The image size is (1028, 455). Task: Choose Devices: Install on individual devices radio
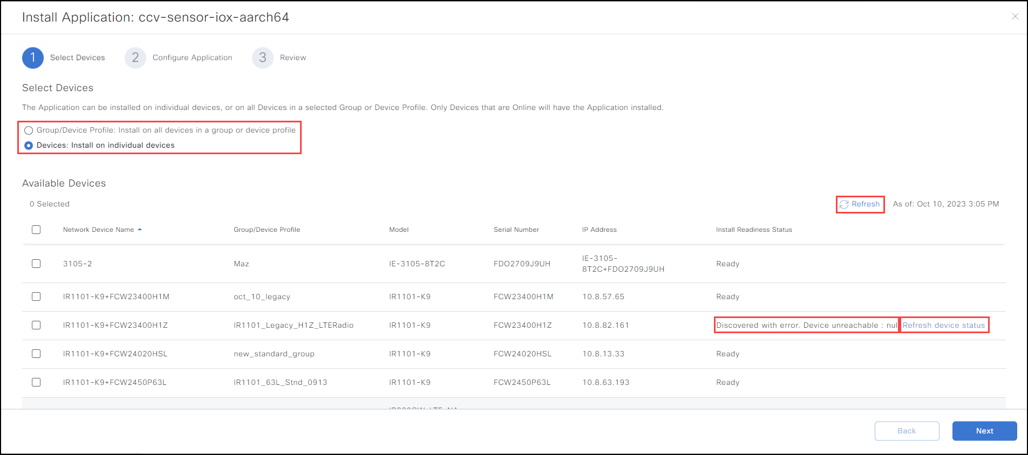coord(29,146)
